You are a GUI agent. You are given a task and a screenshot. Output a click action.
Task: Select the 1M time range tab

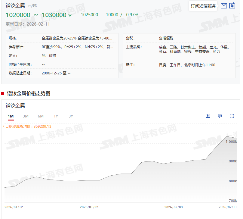(x=11, y=116)
